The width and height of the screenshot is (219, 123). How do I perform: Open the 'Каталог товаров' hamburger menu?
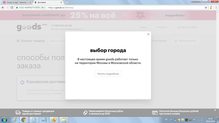coord(18,41)
